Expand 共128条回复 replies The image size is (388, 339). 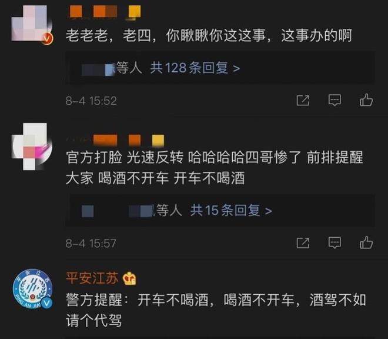point(195,68)
